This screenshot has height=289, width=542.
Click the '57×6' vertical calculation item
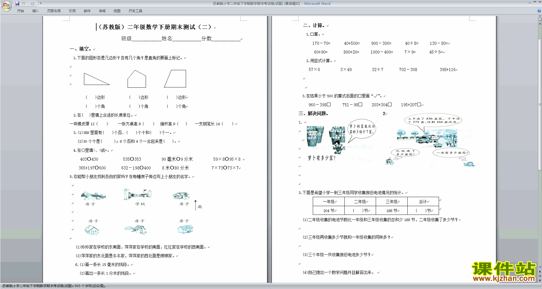coord(314,70)
